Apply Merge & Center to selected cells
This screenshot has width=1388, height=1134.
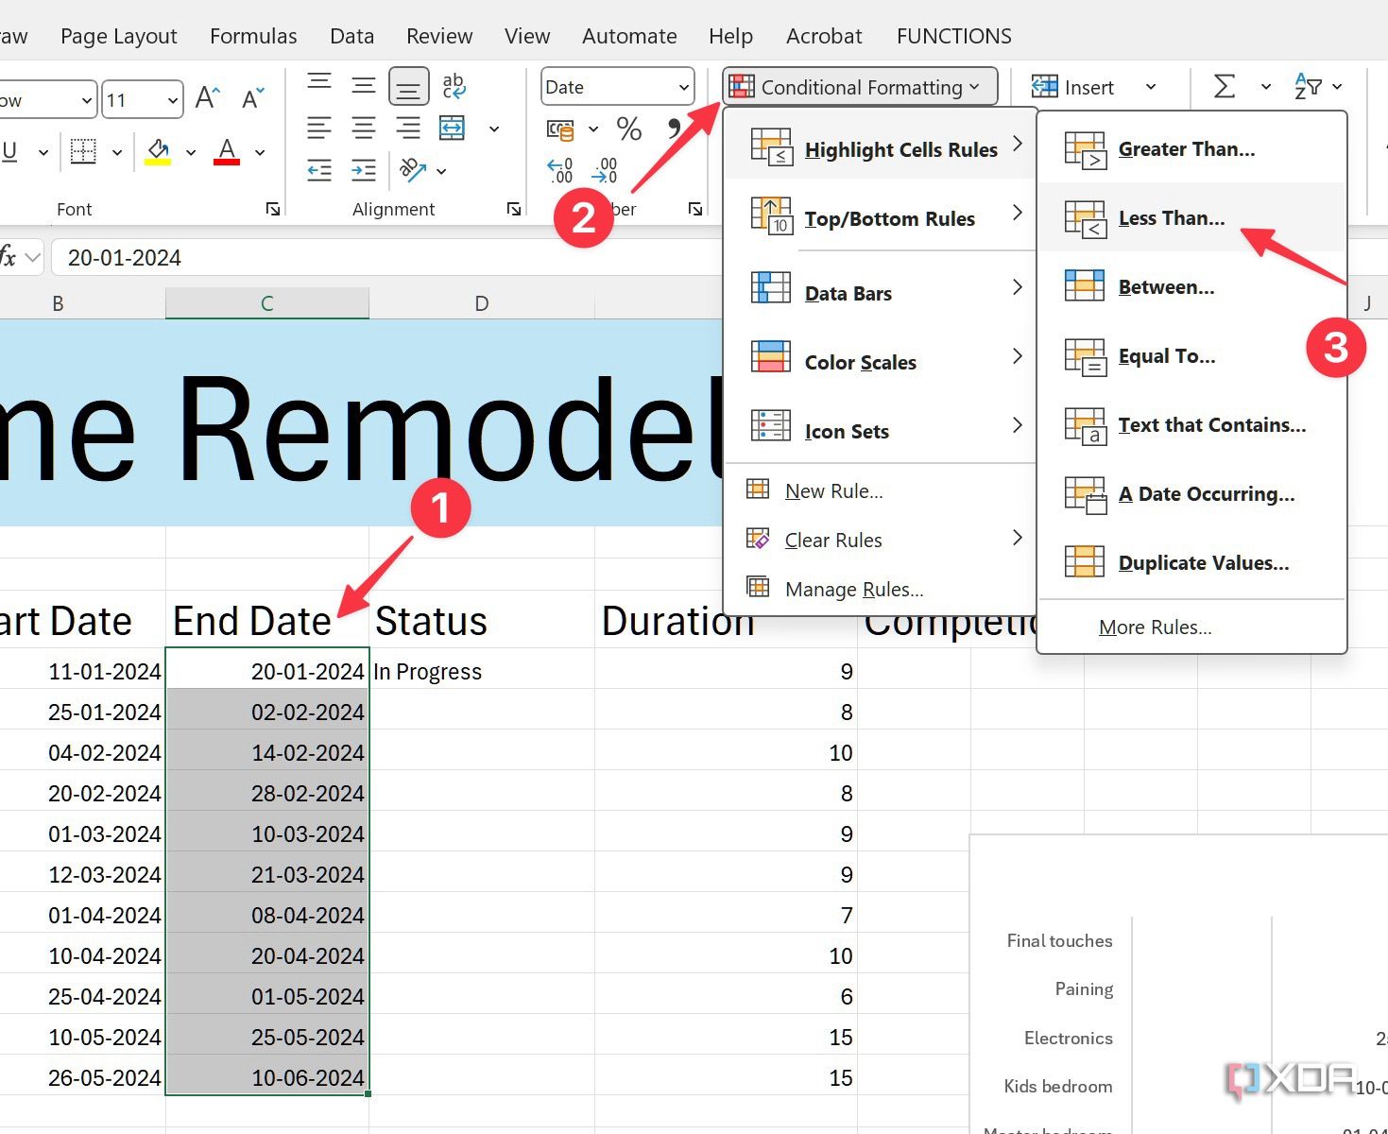pyautogui.click(x=452, y=128)
